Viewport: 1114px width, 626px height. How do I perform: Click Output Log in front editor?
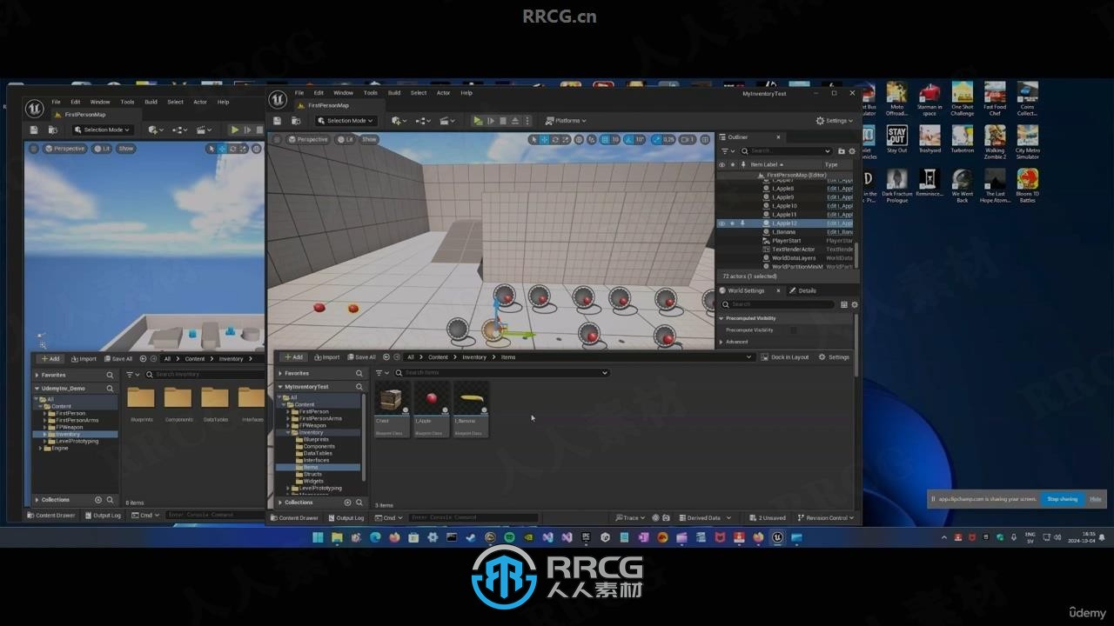346,518
